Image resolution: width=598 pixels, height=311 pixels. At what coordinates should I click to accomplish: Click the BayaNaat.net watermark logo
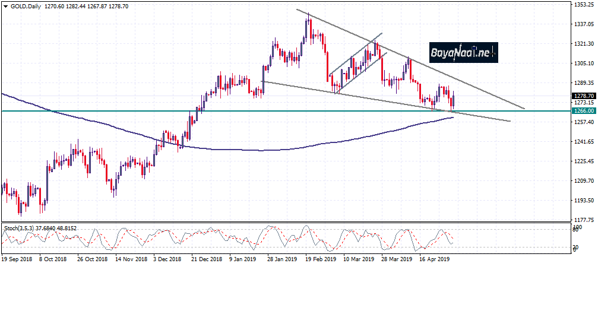[x=464, y=53]
